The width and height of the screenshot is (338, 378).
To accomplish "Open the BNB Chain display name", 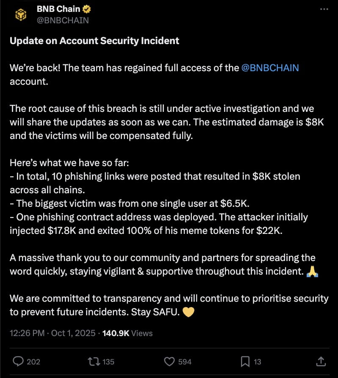I will coord(58,8).
